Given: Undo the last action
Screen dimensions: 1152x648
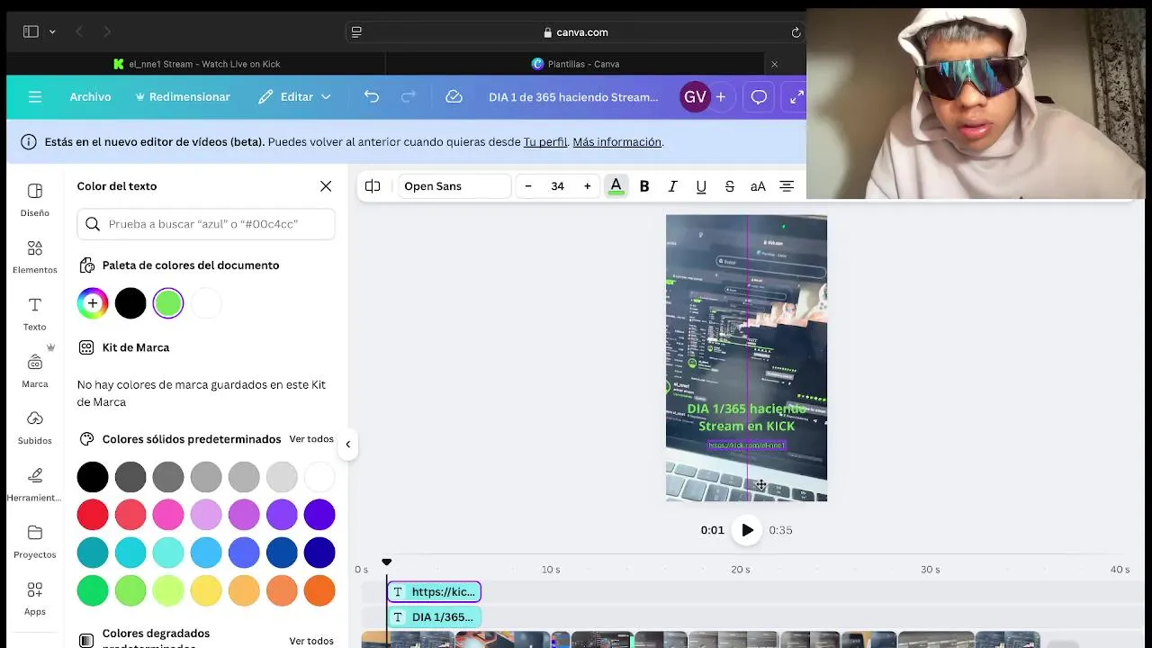Looking at the screenshot, I should tap(372, 96).
